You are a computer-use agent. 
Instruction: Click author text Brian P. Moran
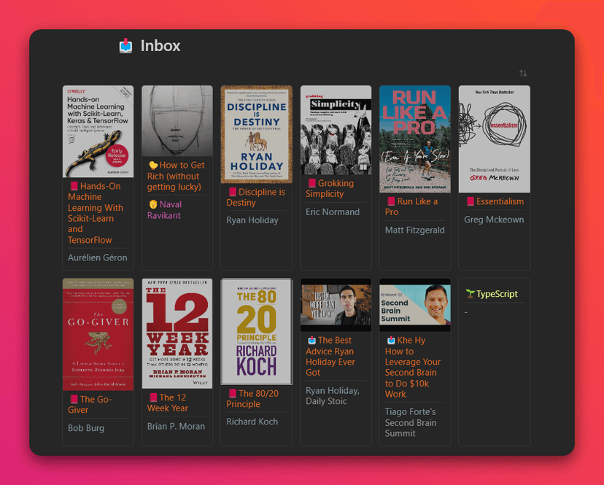pyautogui.click(x=176, y=426)
